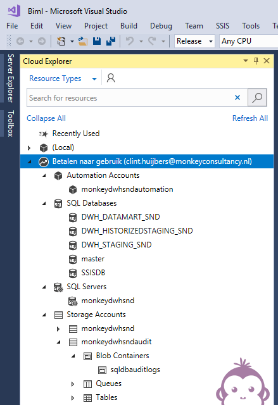
Task: Collapse the monkeydwhsndaudit storage account
Action: [59, 342]
